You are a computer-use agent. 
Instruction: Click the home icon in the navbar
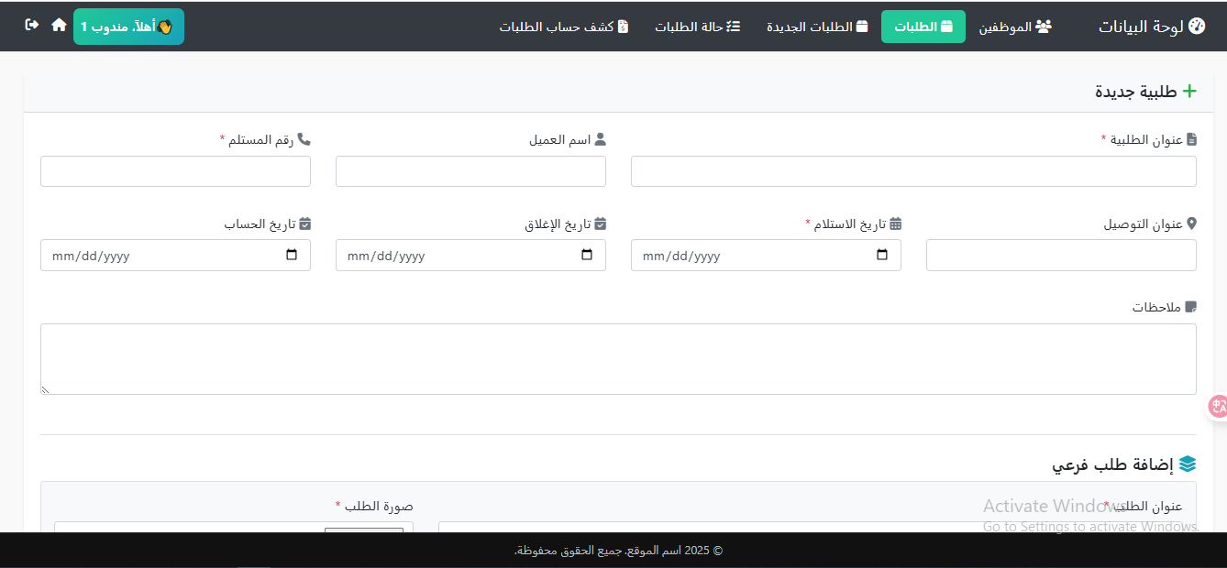pos(59,26)
